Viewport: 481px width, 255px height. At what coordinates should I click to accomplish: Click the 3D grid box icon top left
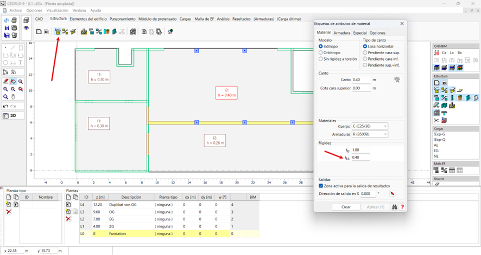27,21
